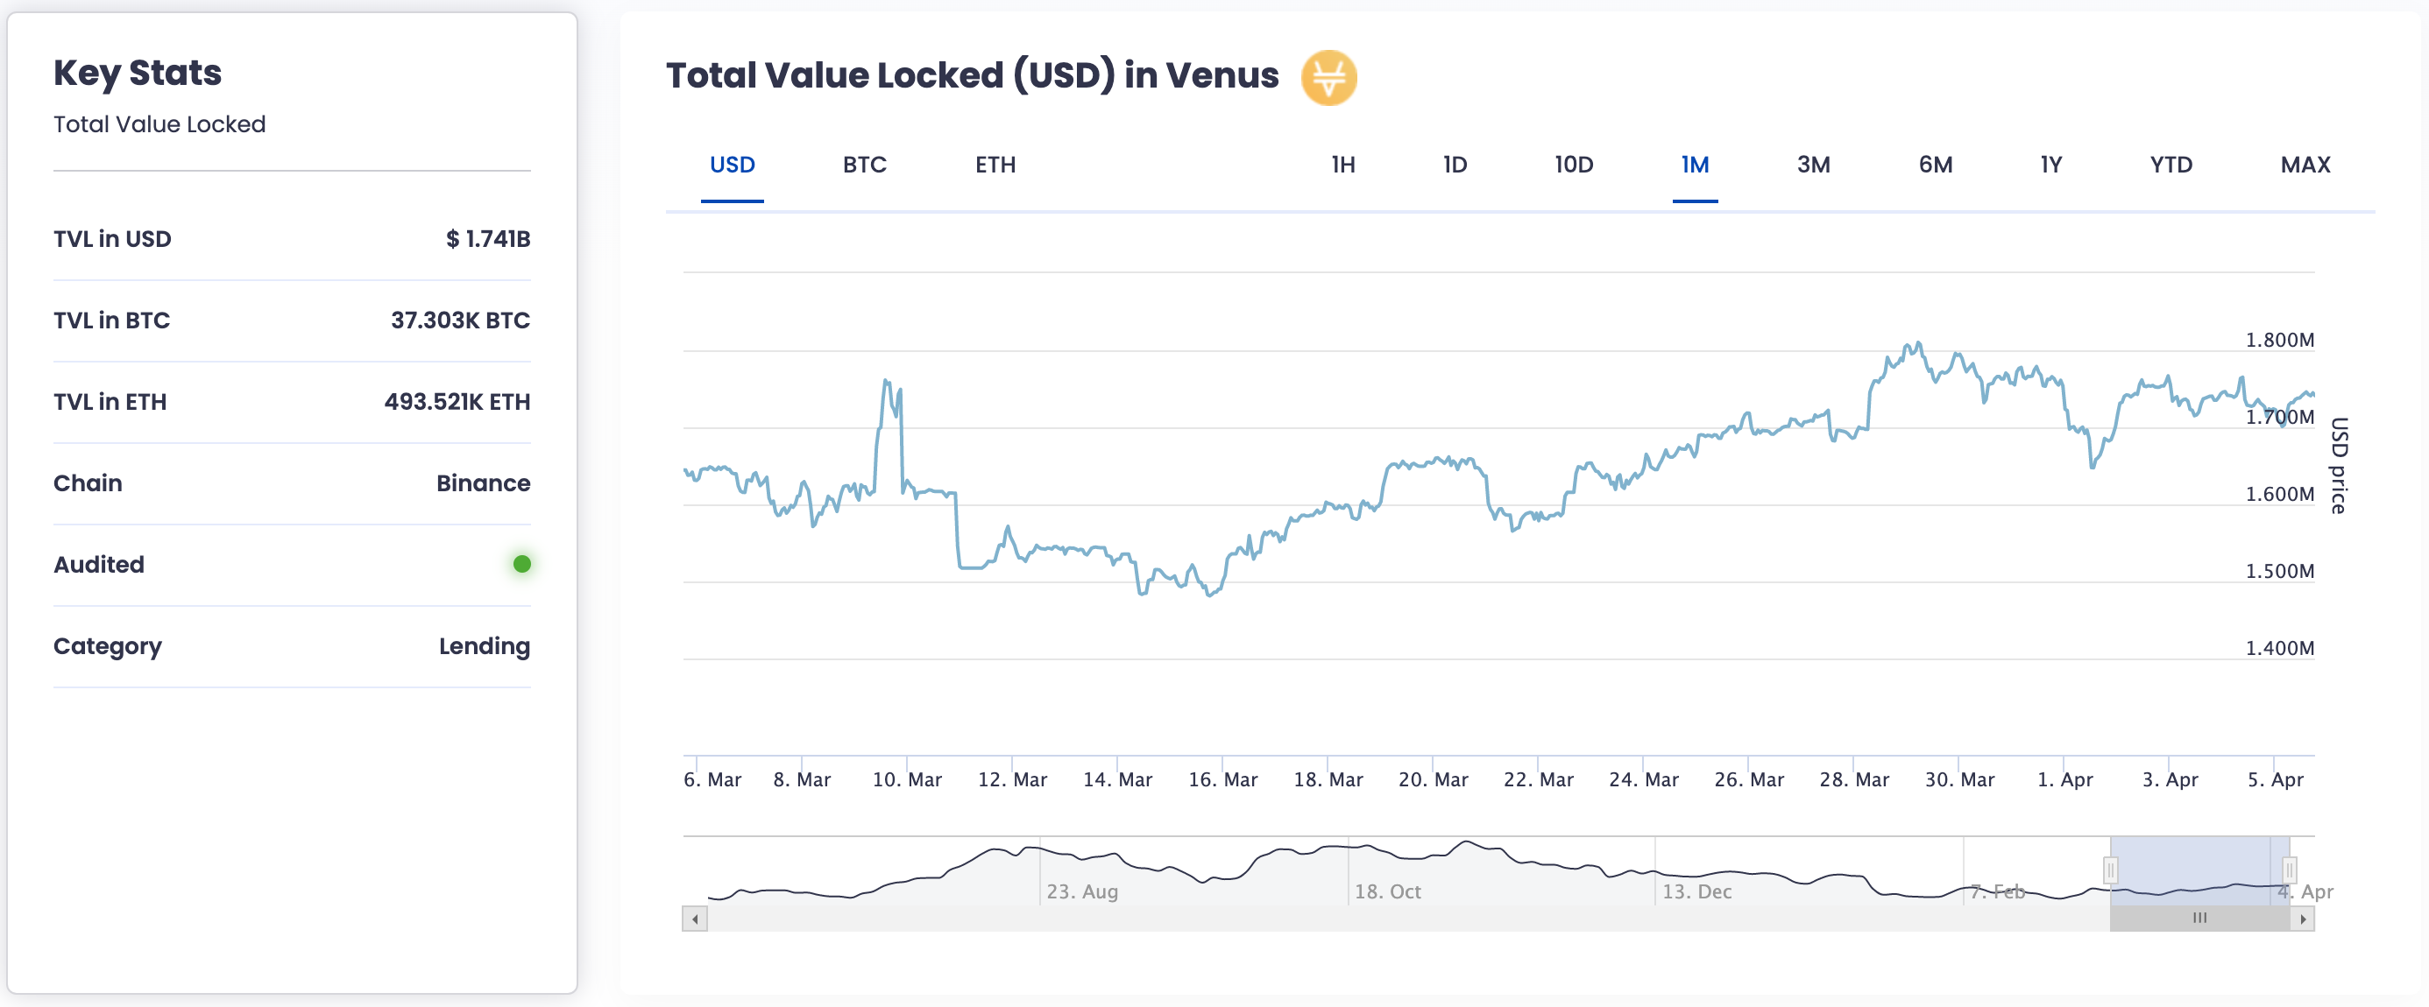Image resolution: width=2429 pixels, height=1007 pixels.
Task: Click the navigator scroll-right arrow
Action: (2303, 919)
